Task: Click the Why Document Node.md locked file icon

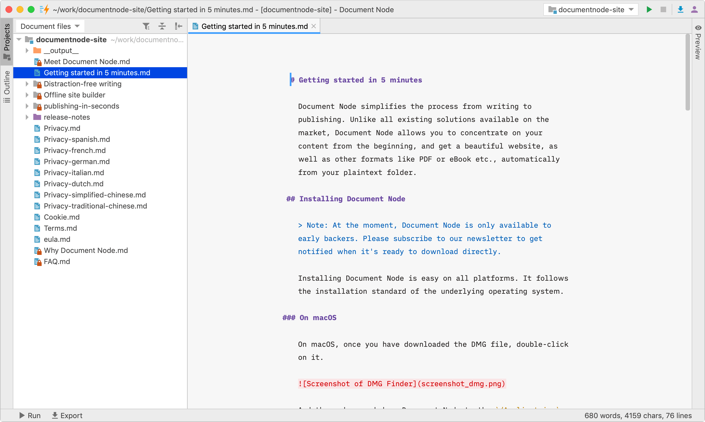Action: [x=37, y=250]
